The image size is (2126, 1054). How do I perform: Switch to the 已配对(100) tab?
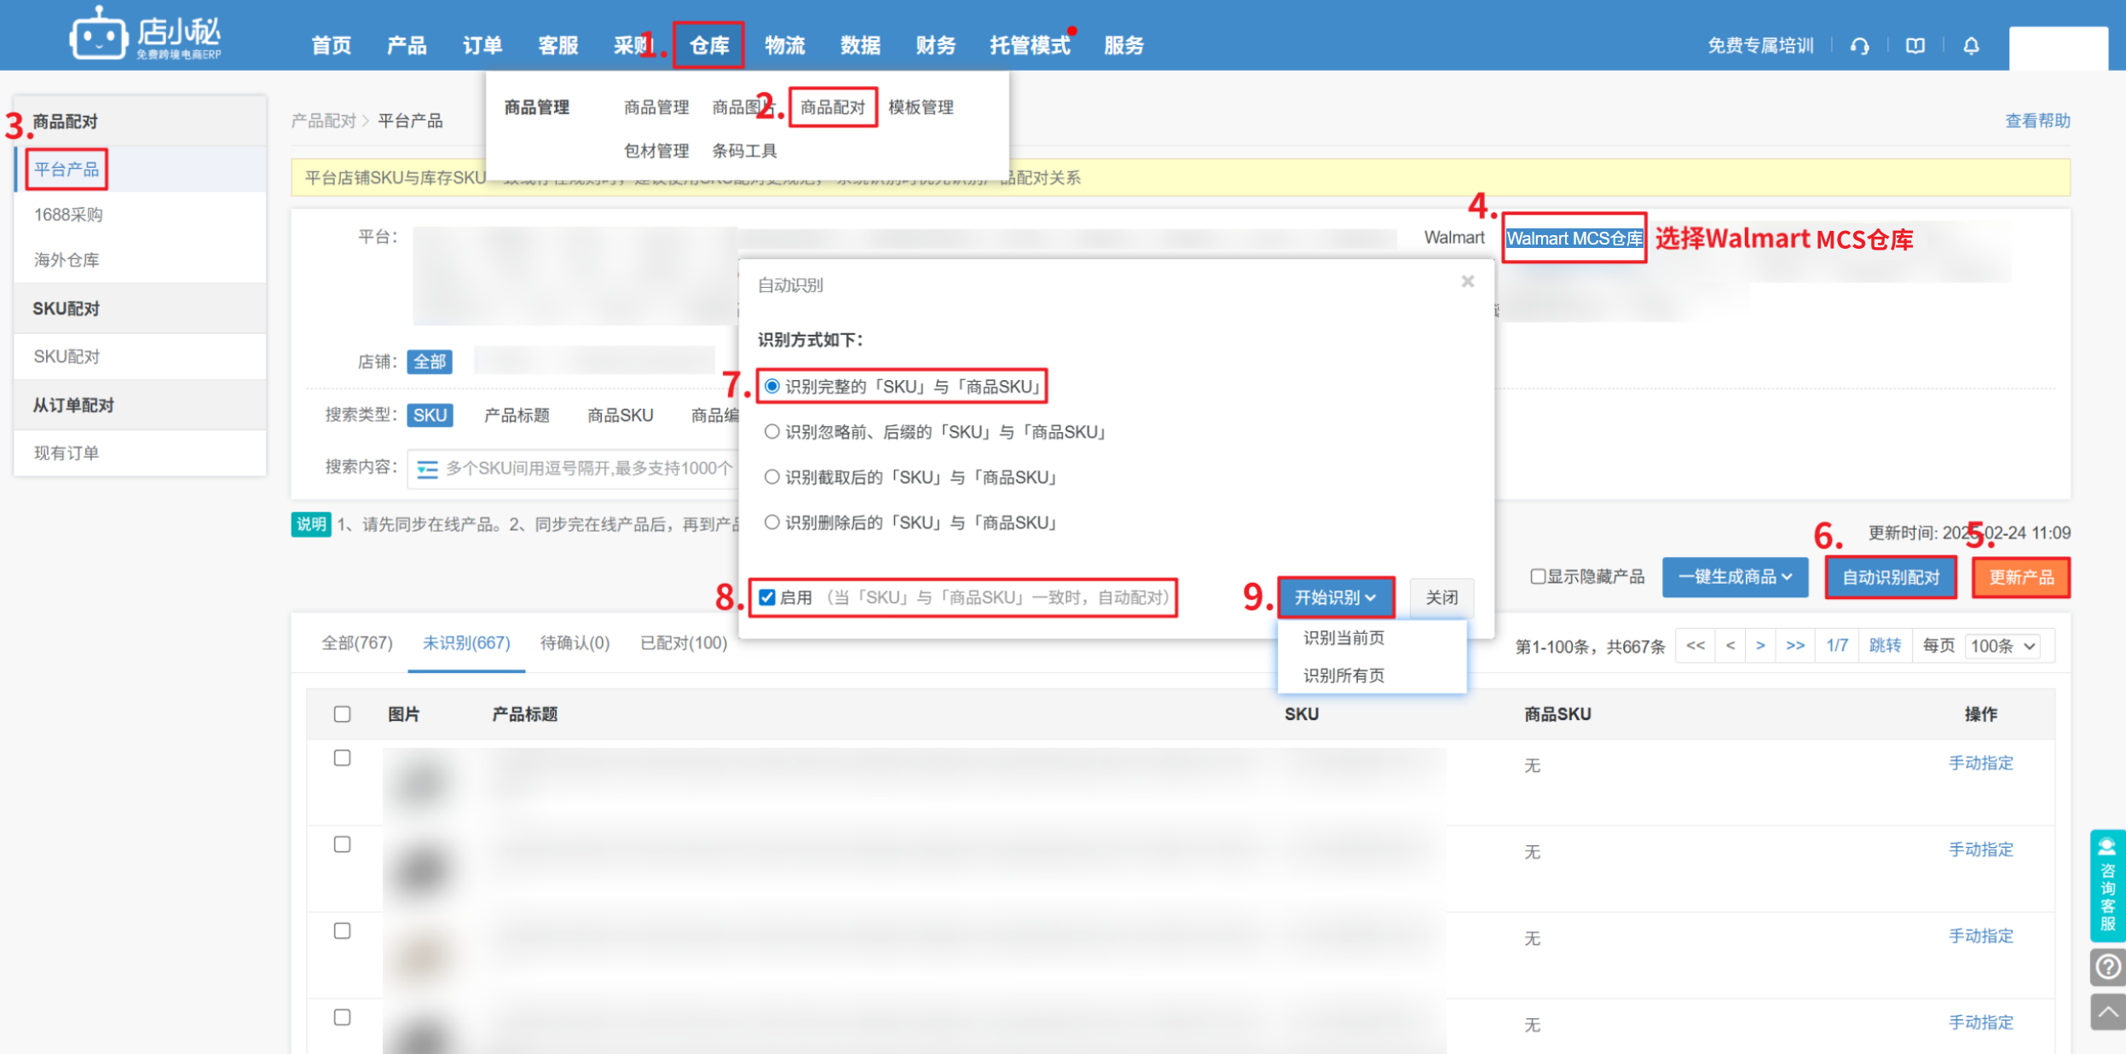click(683, 643)
